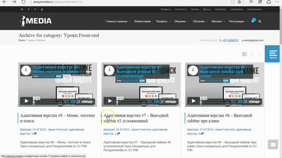Open Друзья in the top bar
The height and width of the screenshot is (158, 282).
point(207,9)
